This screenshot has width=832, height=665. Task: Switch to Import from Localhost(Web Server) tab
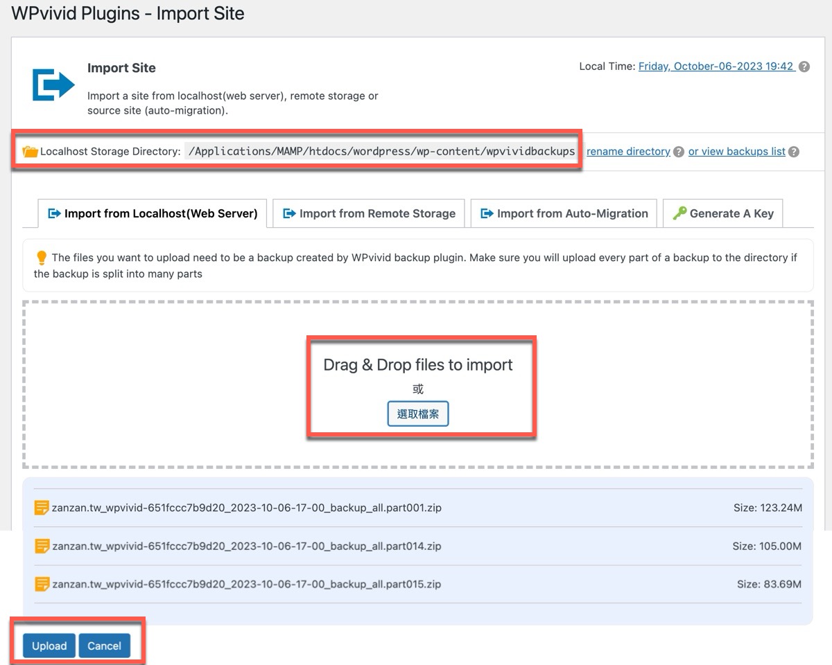point(153,213)
